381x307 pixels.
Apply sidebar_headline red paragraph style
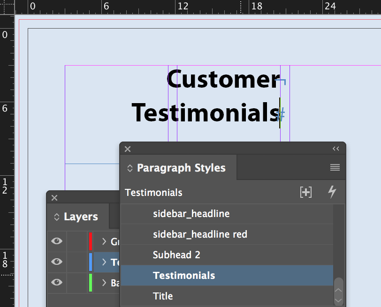(227, 234)
